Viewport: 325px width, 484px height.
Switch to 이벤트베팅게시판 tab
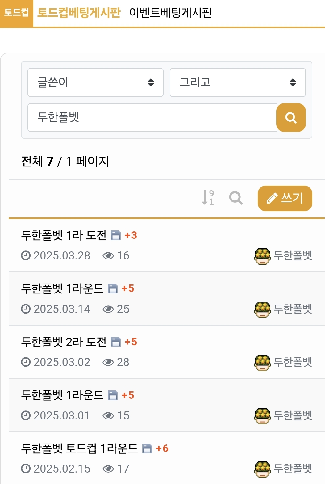[x=171, y=13]
